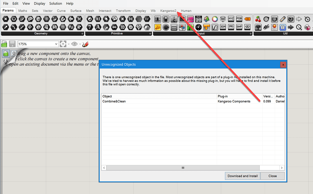Open the File menu
This screenshot has width=313, height=194.
(5, 3)
